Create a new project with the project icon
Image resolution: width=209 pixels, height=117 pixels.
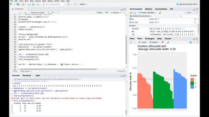(x=18, y=4)
